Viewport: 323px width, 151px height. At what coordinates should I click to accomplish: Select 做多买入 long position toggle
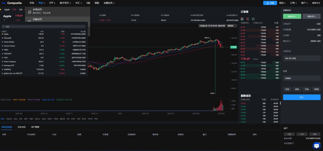click(292, 16)
